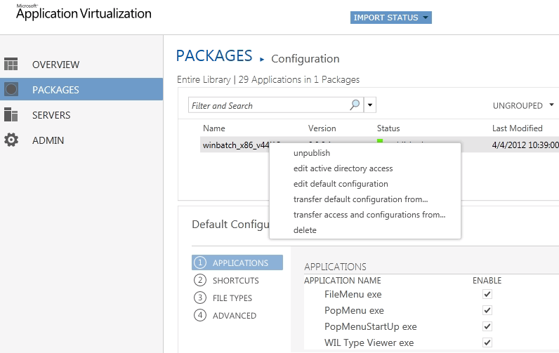Image resolution: width=559 pixels, height=353 pixels.
Task: Click the Admin gear icon
Action: tap(11, 140)
